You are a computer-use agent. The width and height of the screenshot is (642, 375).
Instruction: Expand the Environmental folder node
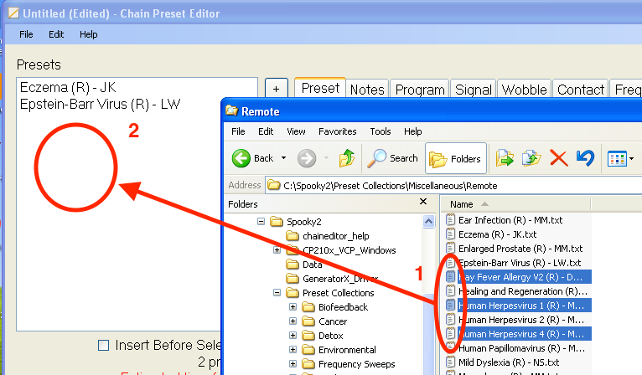coord(293,349)
